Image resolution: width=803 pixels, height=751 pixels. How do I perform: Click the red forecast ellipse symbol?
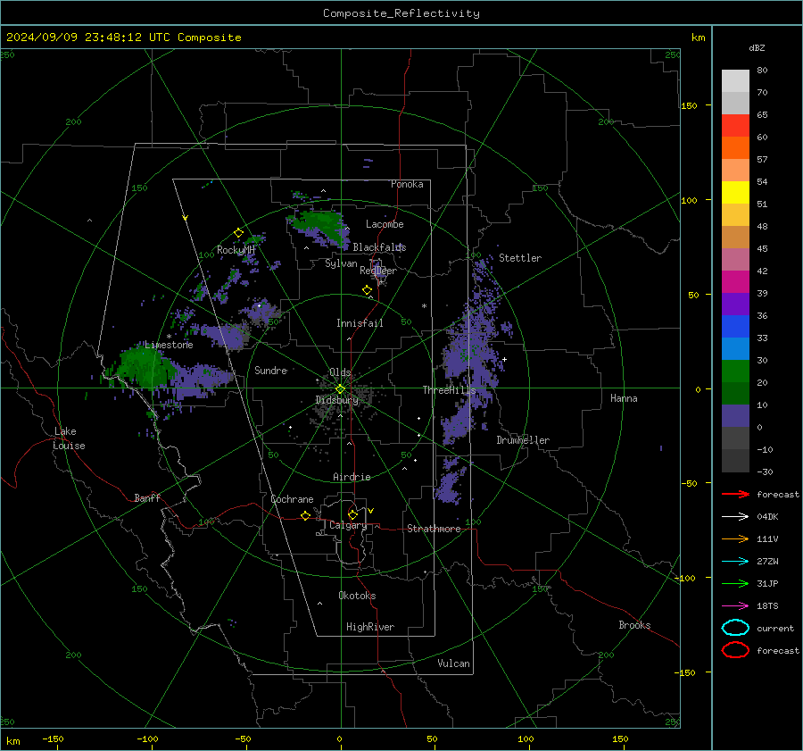[x=735, y=650]
